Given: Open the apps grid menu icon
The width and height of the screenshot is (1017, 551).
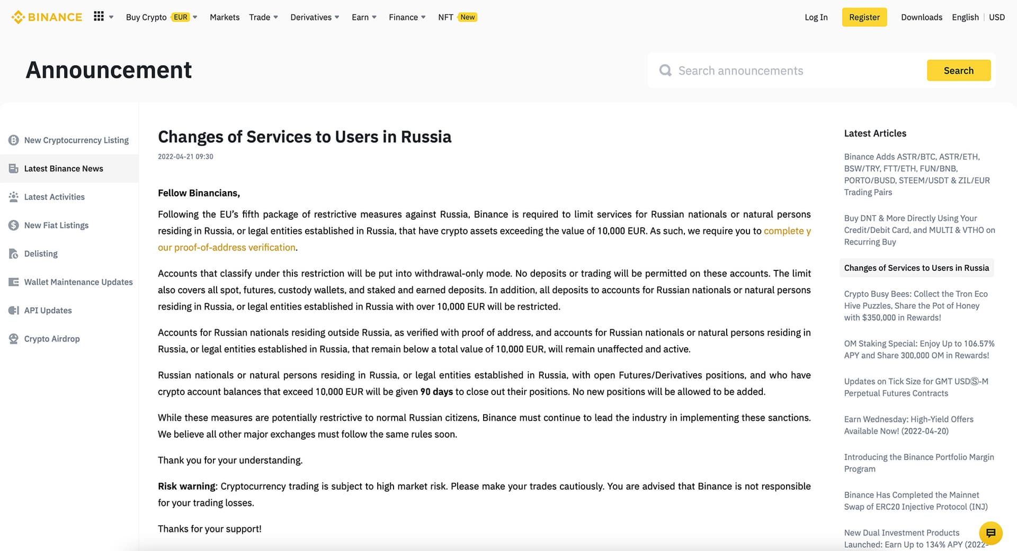Looking at the screenshot, I should (x=99, y=16).
